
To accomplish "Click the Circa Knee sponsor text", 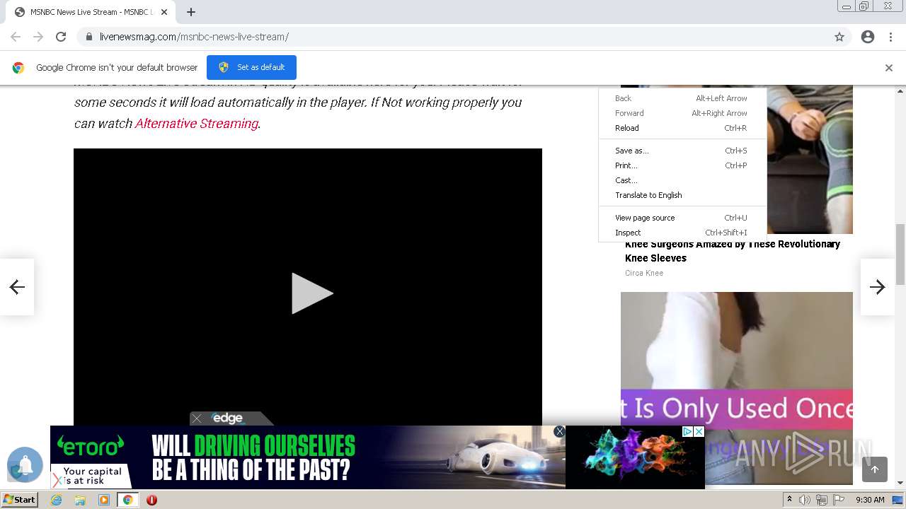I will (644, 273).
